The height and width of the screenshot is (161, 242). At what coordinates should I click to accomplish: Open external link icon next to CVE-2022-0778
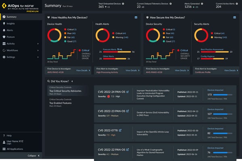pyautogui.click(x=120, y=130)
